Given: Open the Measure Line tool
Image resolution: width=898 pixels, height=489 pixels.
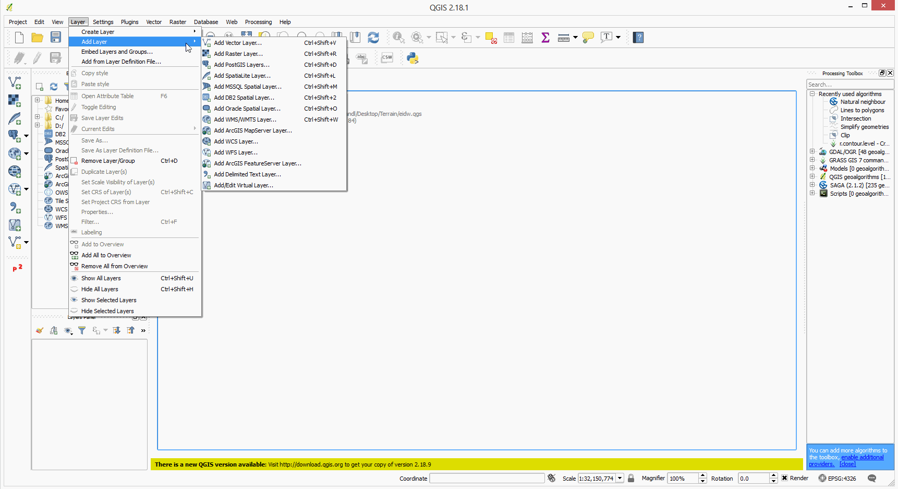Looking at the screenshot, I should tap(564, 37).
